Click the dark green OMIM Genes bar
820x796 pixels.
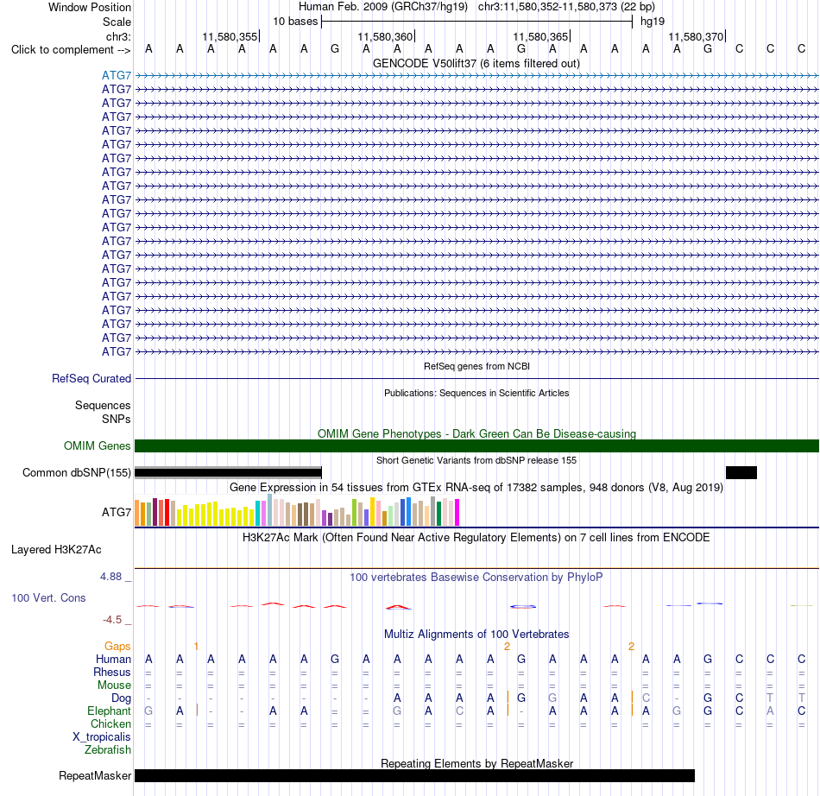coord(476,445)
